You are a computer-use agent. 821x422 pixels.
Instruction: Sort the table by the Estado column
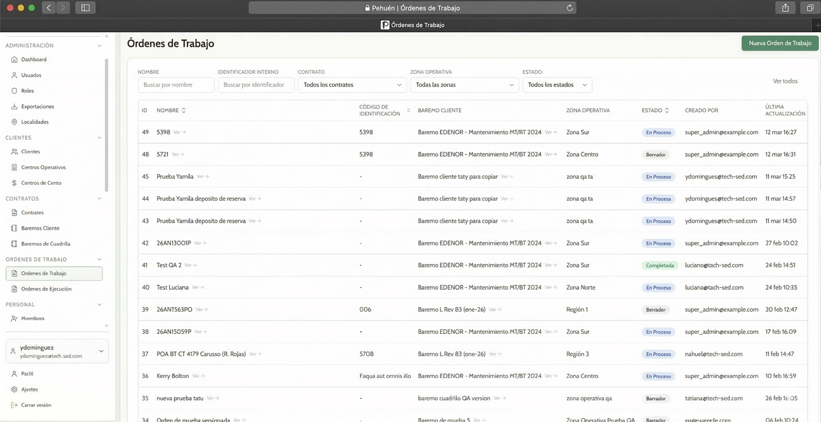[667, 110]
